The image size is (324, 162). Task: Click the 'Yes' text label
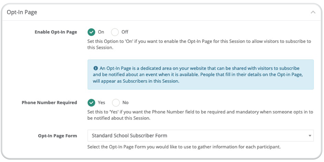click(x=102, y=103)
